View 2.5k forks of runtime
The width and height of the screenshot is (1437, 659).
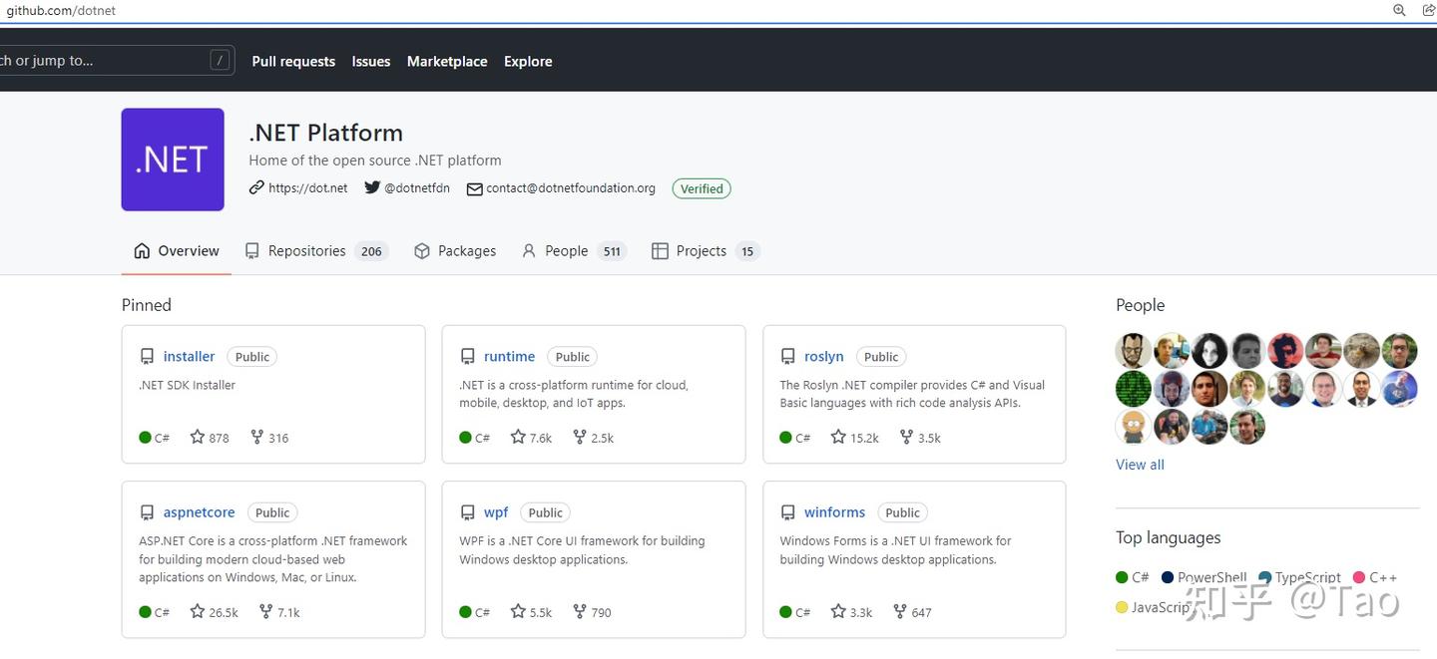tap(593, 438)
